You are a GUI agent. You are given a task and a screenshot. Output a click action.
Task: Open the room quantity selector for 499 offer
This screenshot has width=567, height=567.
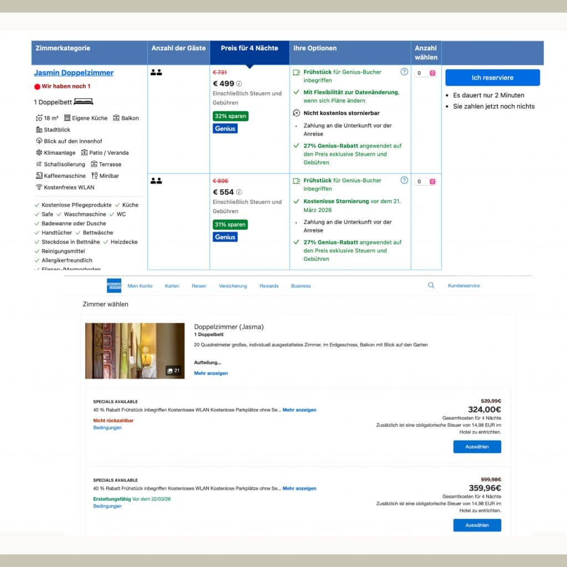pos(426,72)
